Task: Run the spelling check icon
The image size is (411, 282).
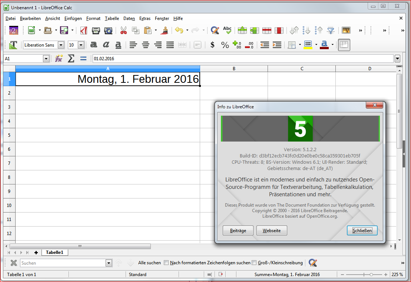Action: (x=227, y=30)
